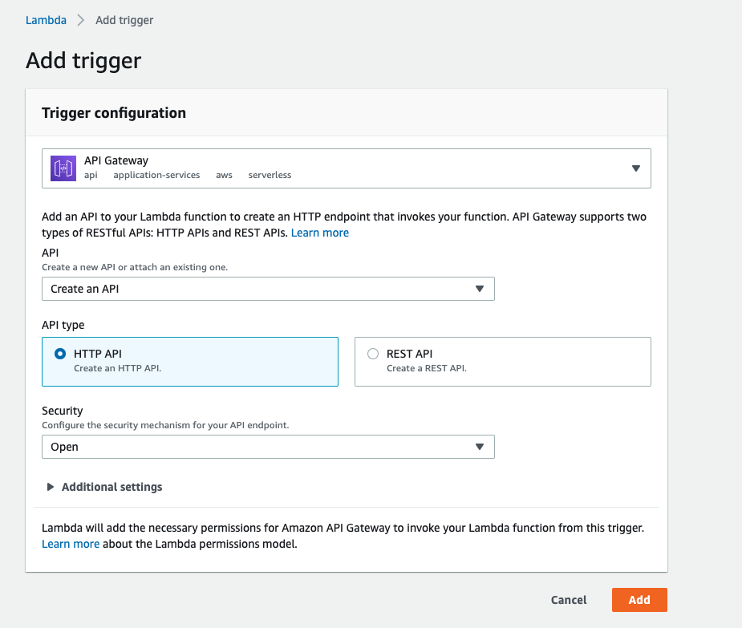
Task: Click the arrow icon in Security dropdown
Action: [x=480, y=447]
